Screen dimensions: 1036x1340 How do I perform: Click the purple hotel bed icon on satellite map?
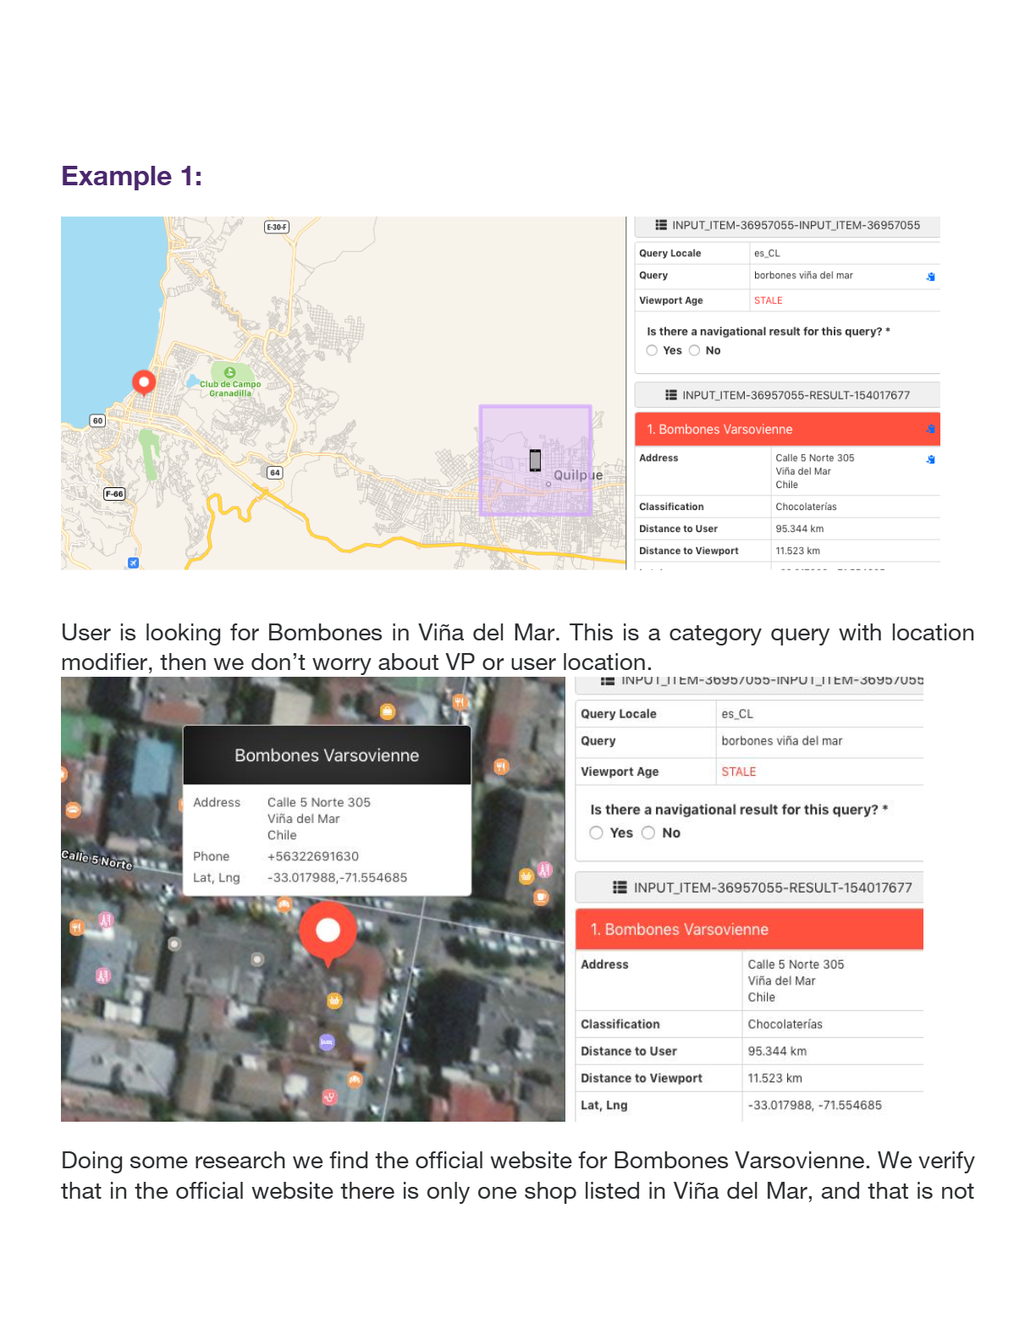point(327,1042)
